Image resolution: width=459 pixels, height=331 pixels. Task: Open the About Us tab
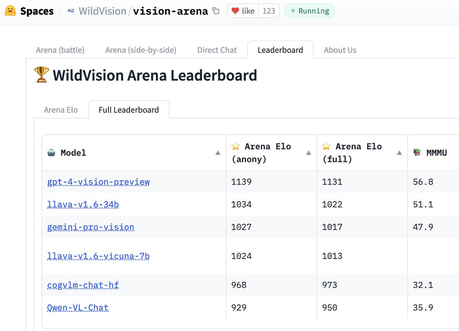pyautogui.click(x=340, y=50)
